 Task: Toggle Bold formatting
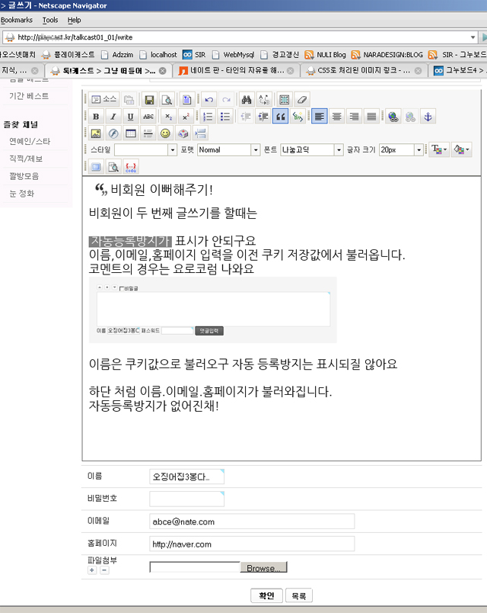(96, 117)
